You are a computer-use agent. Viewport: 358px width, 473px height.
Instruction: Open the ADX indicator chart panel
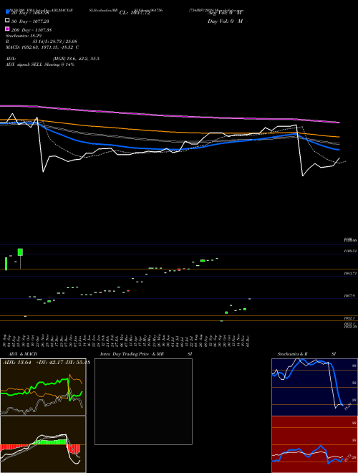43,387
